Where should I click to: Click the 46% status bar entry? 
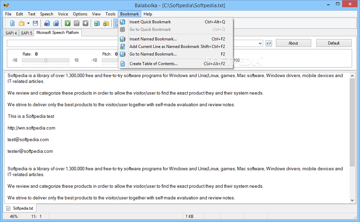14,216
